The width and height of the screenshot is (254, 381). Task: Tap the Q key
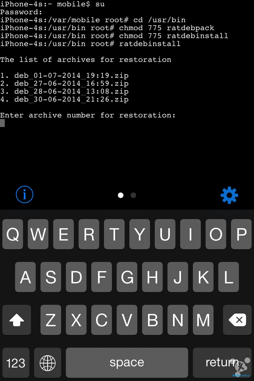[x=13, y=235]
